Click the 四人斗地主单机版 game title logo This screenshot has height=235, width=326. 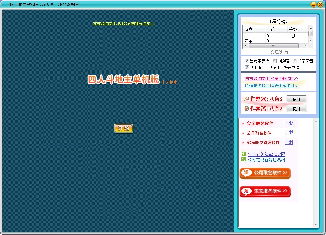click(x=123, y=79)
